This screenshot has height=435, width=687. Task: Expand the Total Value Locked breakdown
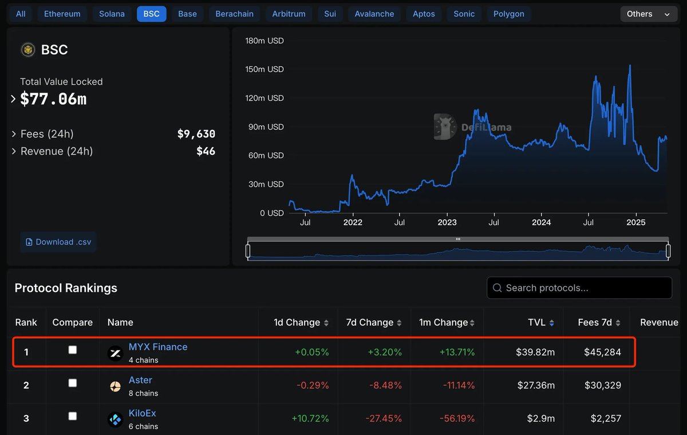click(13, 100)
